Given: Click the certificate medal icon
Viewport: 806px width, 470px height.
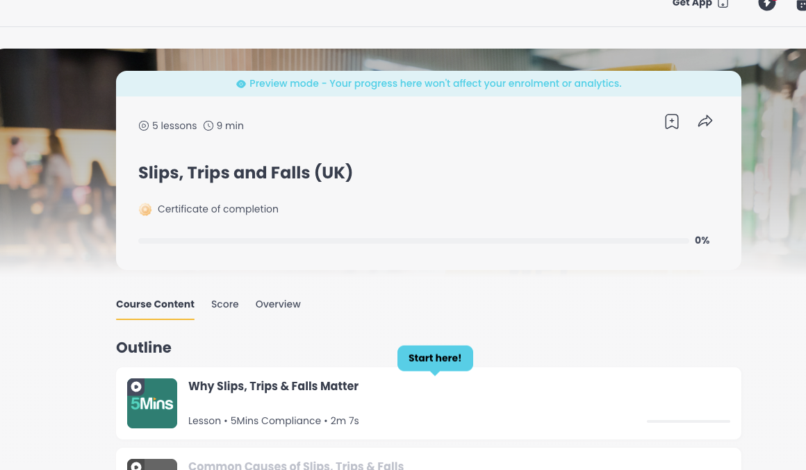Looking at the screenshot, I should [145, 210].
